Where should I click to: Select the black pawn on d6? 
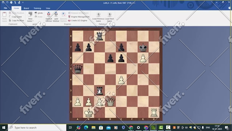click(111, 58)
